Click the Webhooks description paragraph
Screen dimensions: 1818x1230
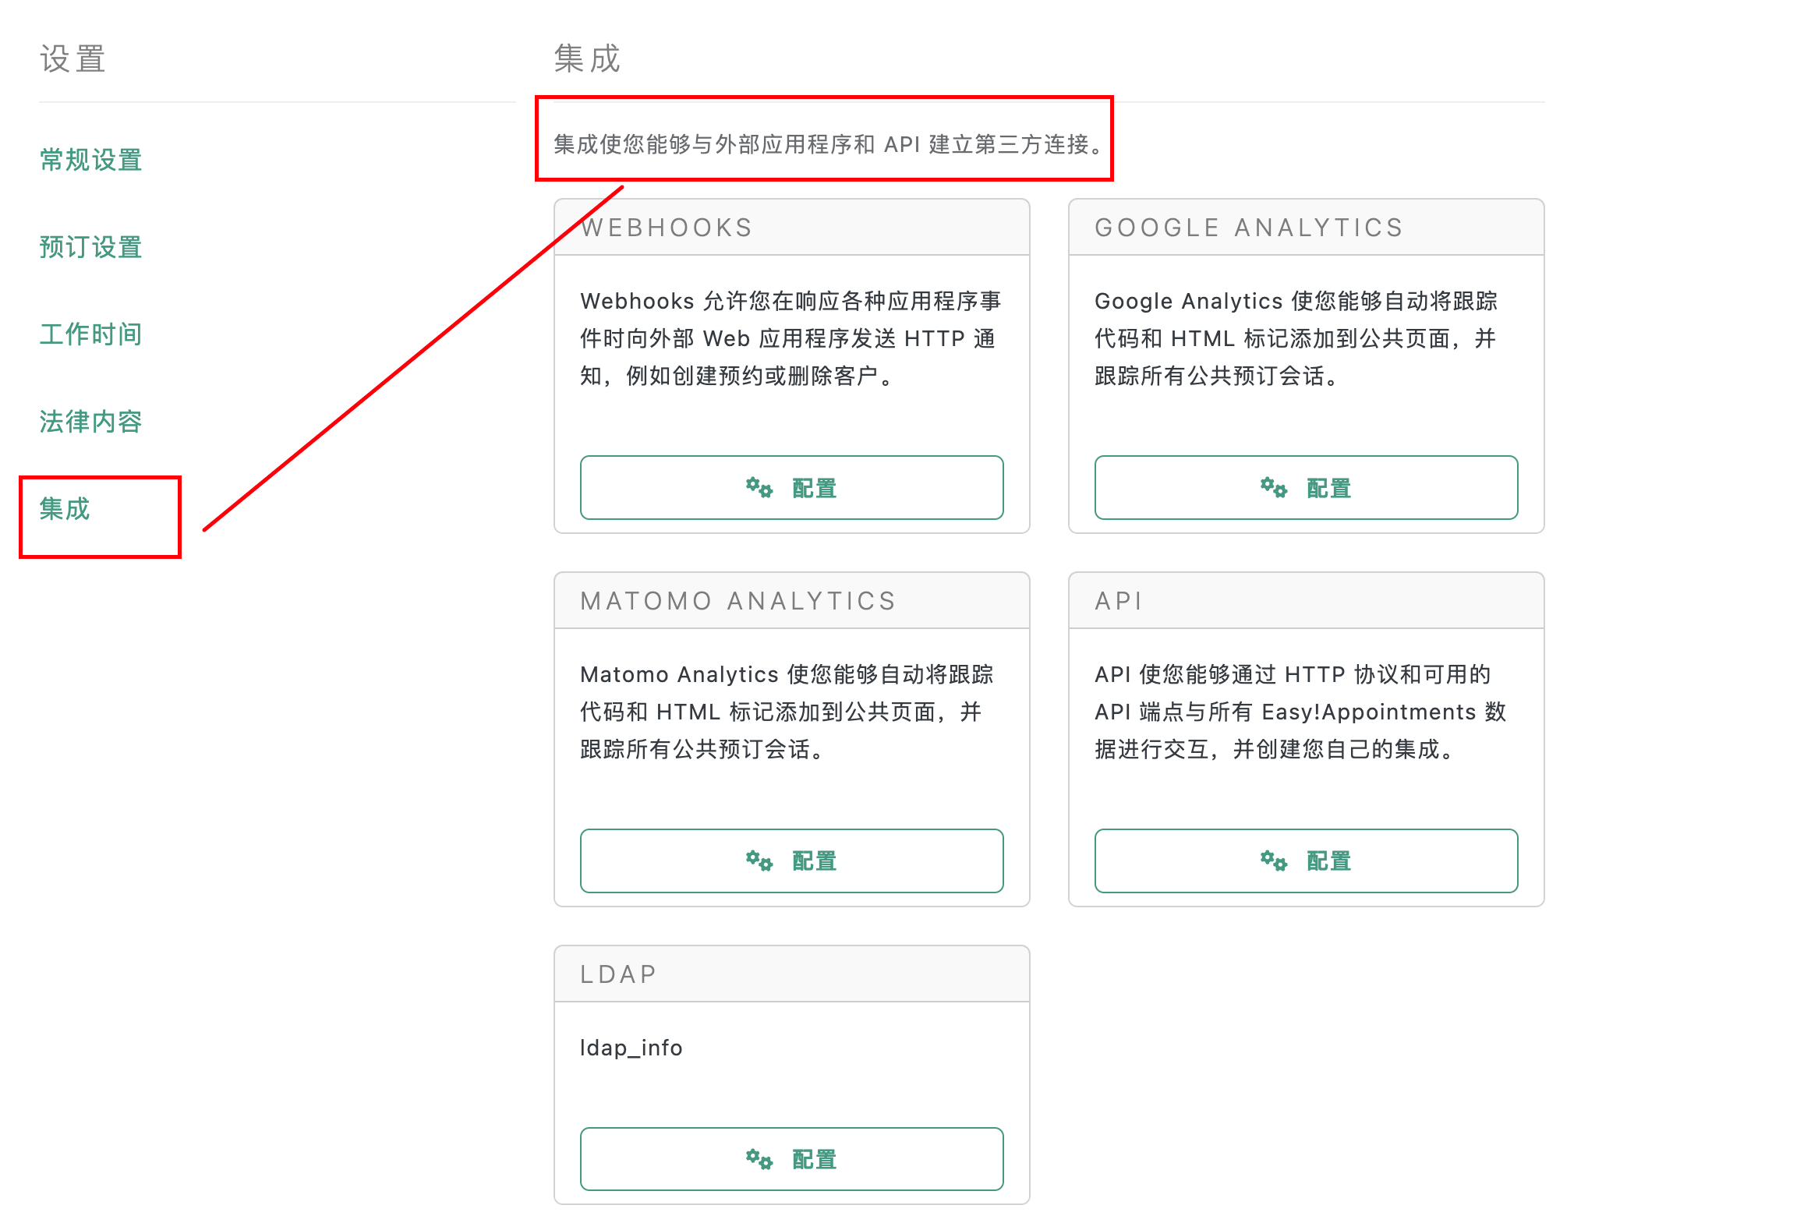[x=791, y=338]
